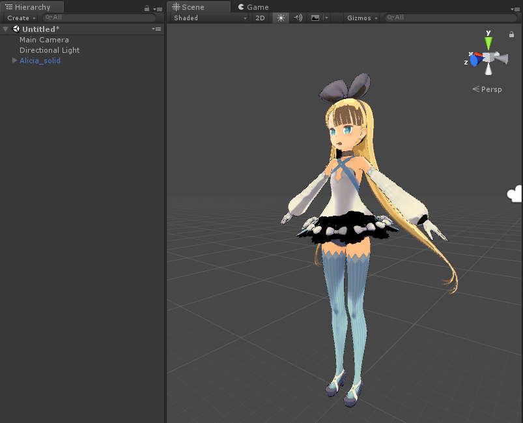Viewport: 523px width, 423px height.
Task: Select Alicia_solid in Hierarchy
Action: click(40, 61)
